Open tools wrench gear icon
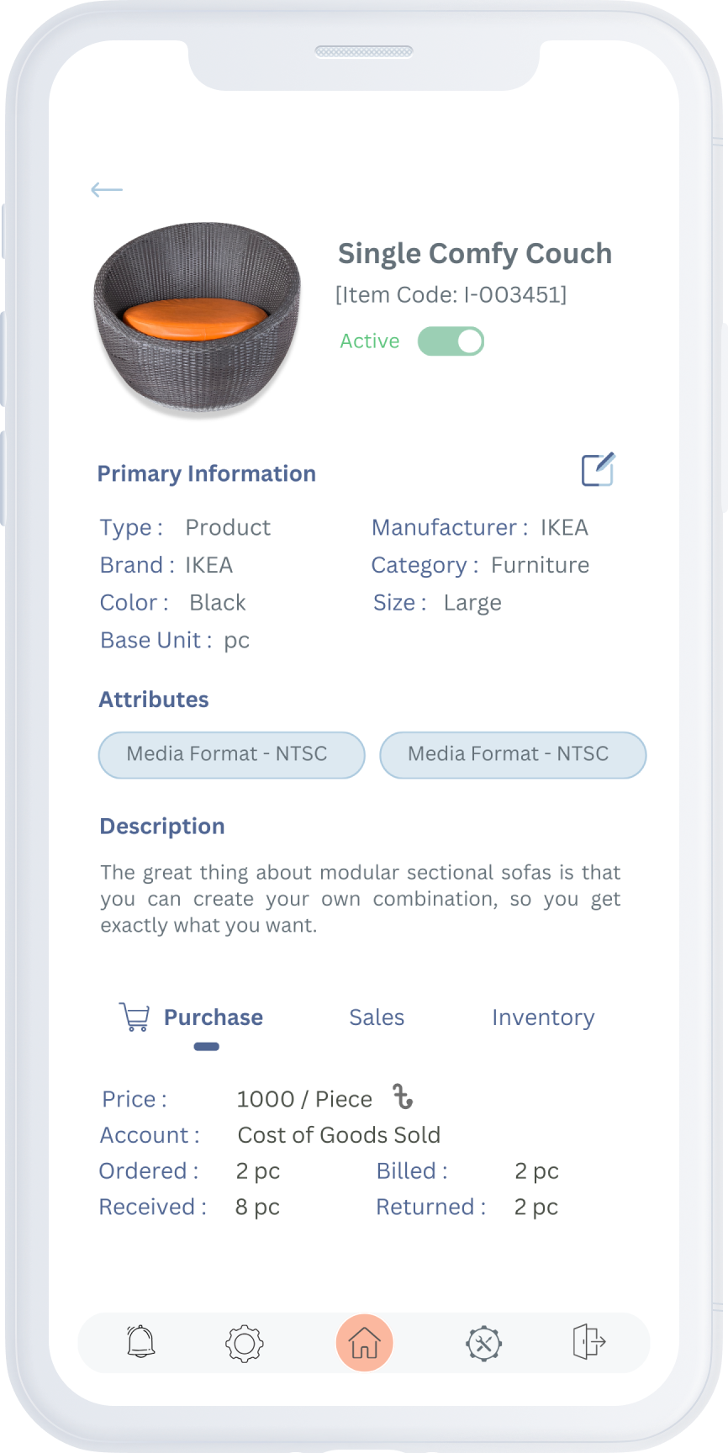The width and height of the screenshot is (728, 1453). coord(483,1343)
